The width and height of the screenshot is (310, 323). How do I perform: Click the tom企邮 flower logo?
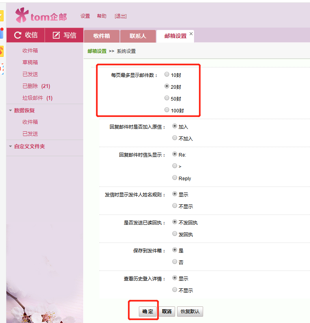tap(22, 15)
